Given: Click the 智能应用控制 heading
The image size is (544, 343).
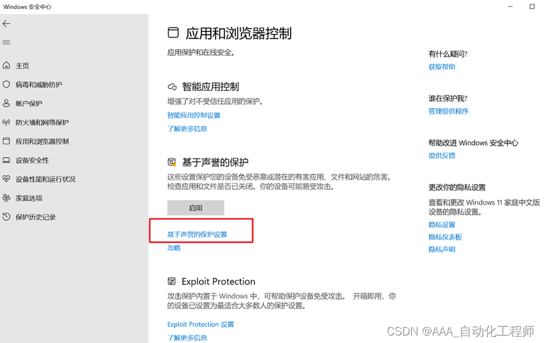Looking at the screenshot, I should click(x=211, y=87).
